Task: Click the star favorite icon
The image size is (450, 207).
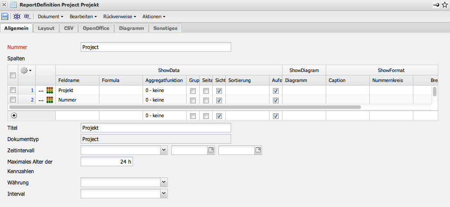Action: (444, 5)
